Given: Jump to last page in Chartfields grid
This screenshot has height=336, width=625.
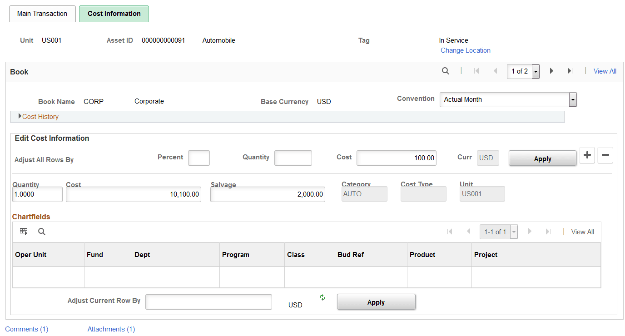Looking at the screenshot, I should pos(548,232).
